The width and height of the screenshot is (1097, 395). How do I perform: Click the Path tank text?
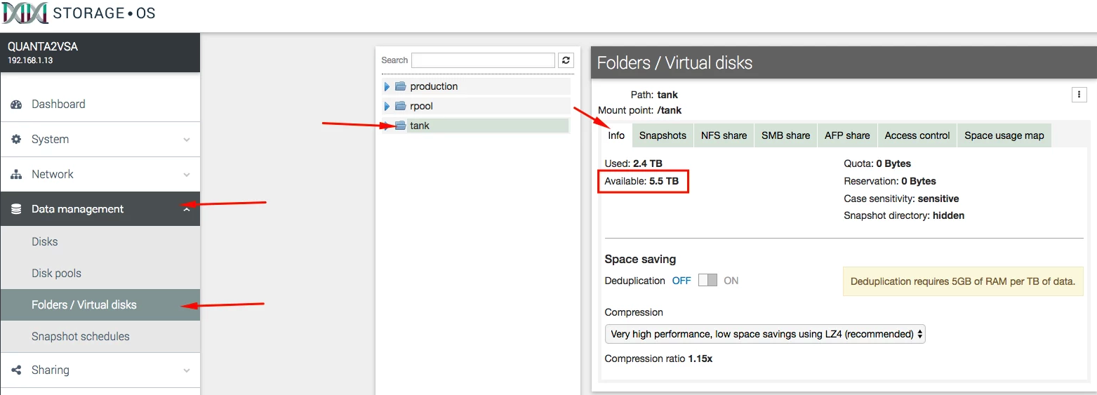(x=654, y=95)
